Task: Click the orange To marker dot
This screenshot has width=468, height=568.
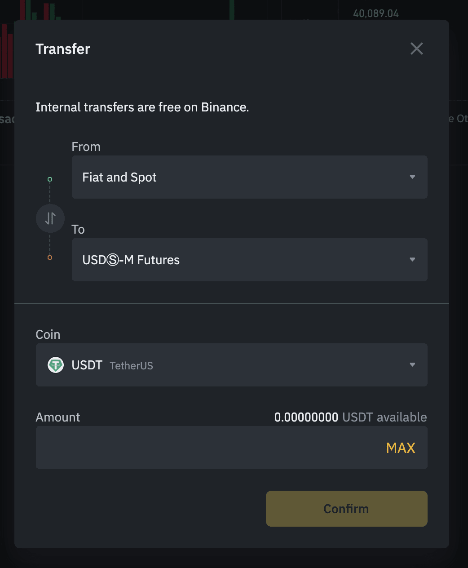Action: click(x=50, y=257)
